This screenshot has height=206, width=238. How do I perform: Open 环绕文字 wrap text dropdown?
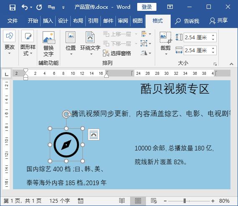(90, 43)
